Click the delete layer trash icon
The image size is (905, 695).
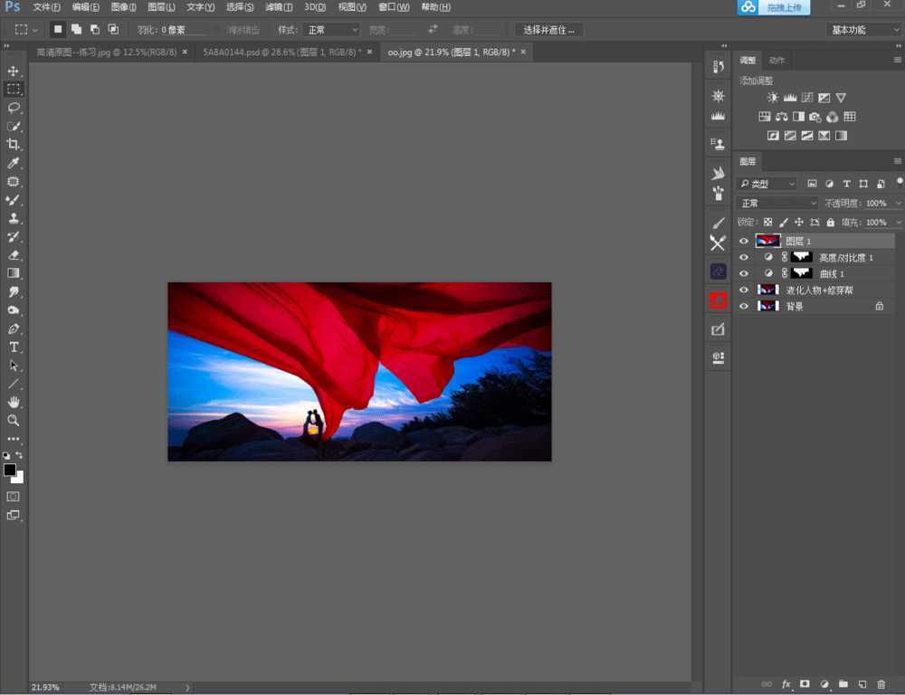(881, 684)
